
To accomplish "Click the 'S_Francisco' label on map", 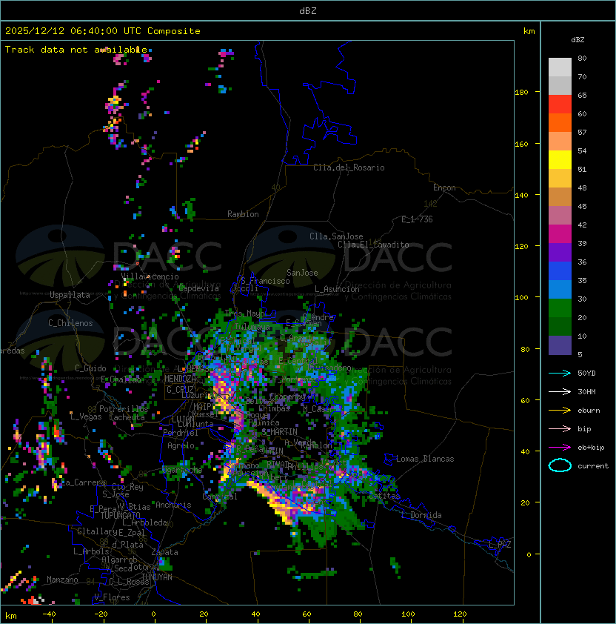I will click(265, 281).
